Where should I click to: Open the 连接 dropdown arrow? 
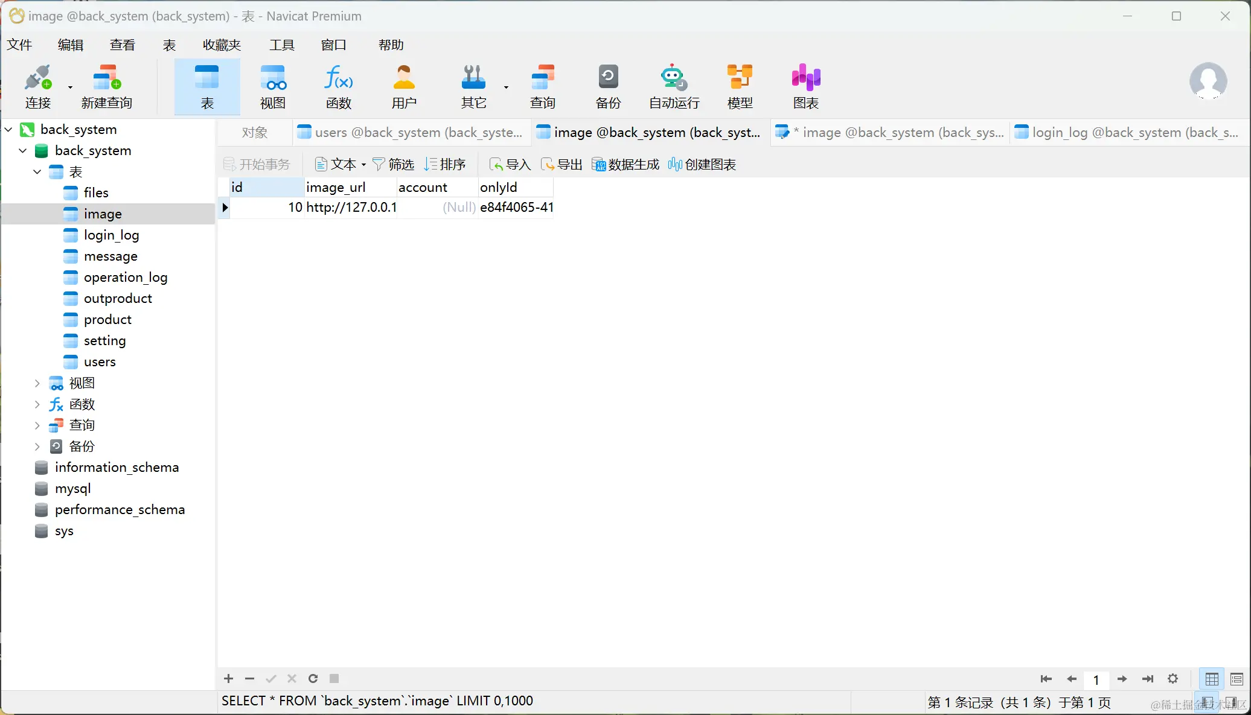pyautogui.click(x=69, y=86)
